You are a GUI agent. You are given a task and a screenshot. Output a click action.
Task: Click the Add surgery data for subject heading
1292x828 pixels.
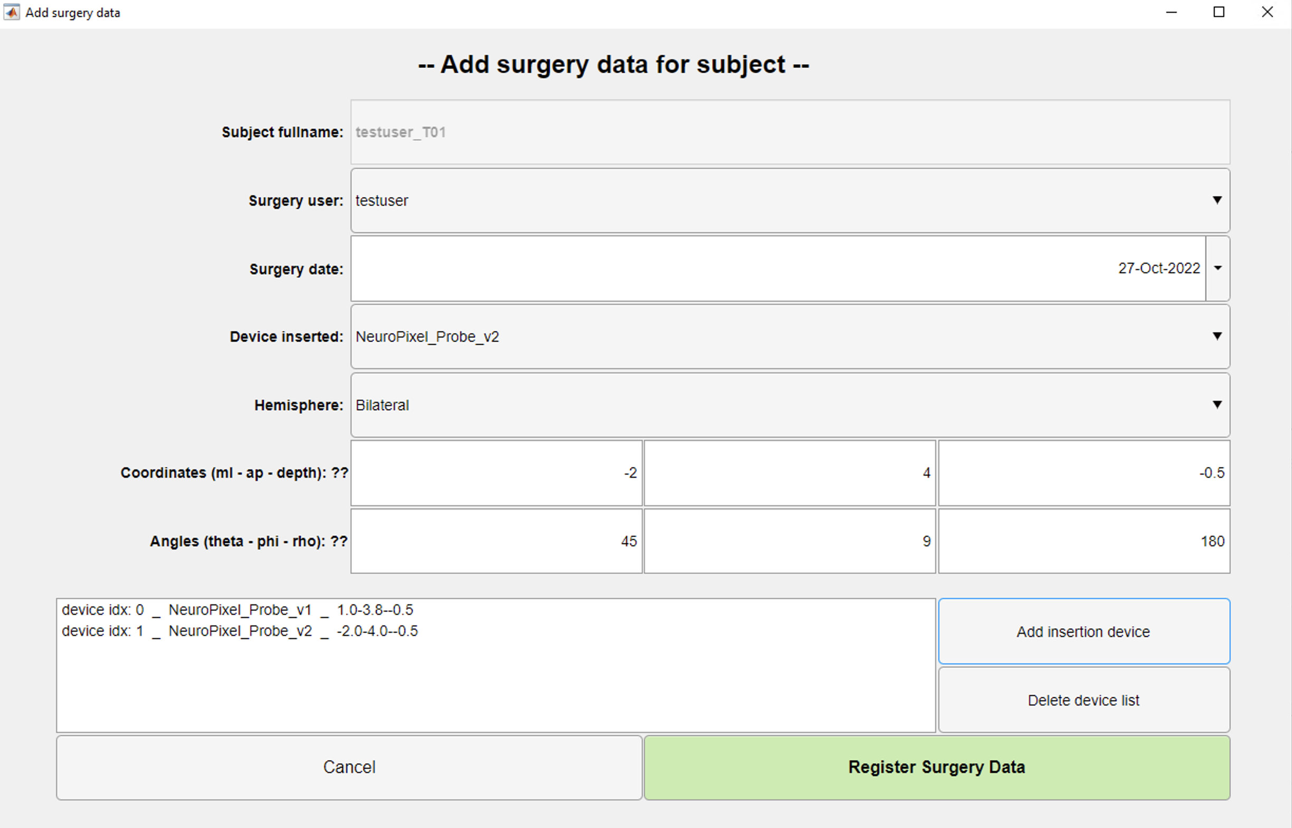pyautogui.click(x=614, y=64)
